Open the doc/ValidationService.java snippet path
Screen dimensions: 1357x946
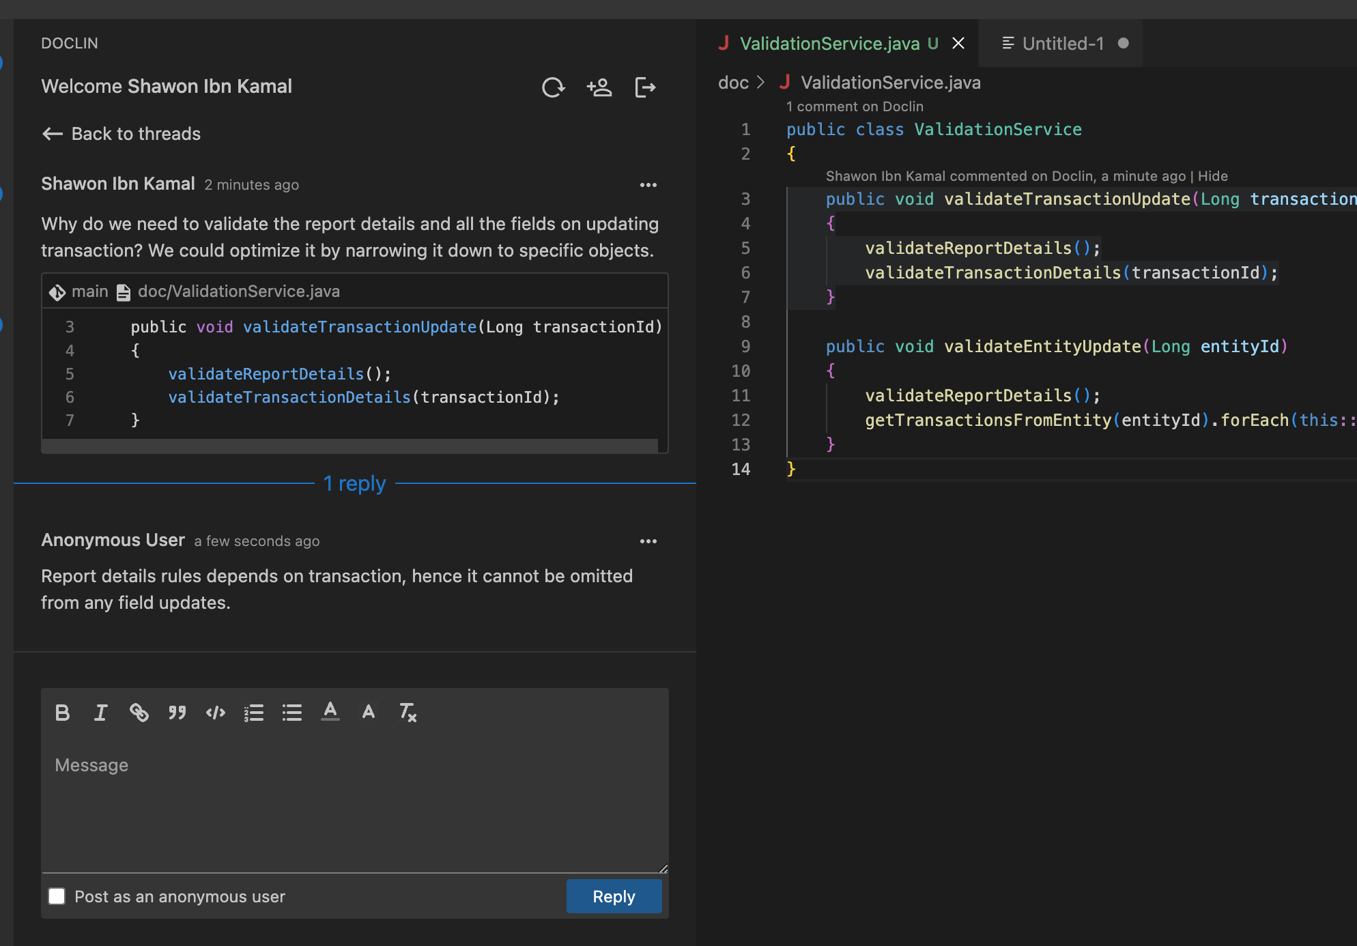[x=239, y=291]
